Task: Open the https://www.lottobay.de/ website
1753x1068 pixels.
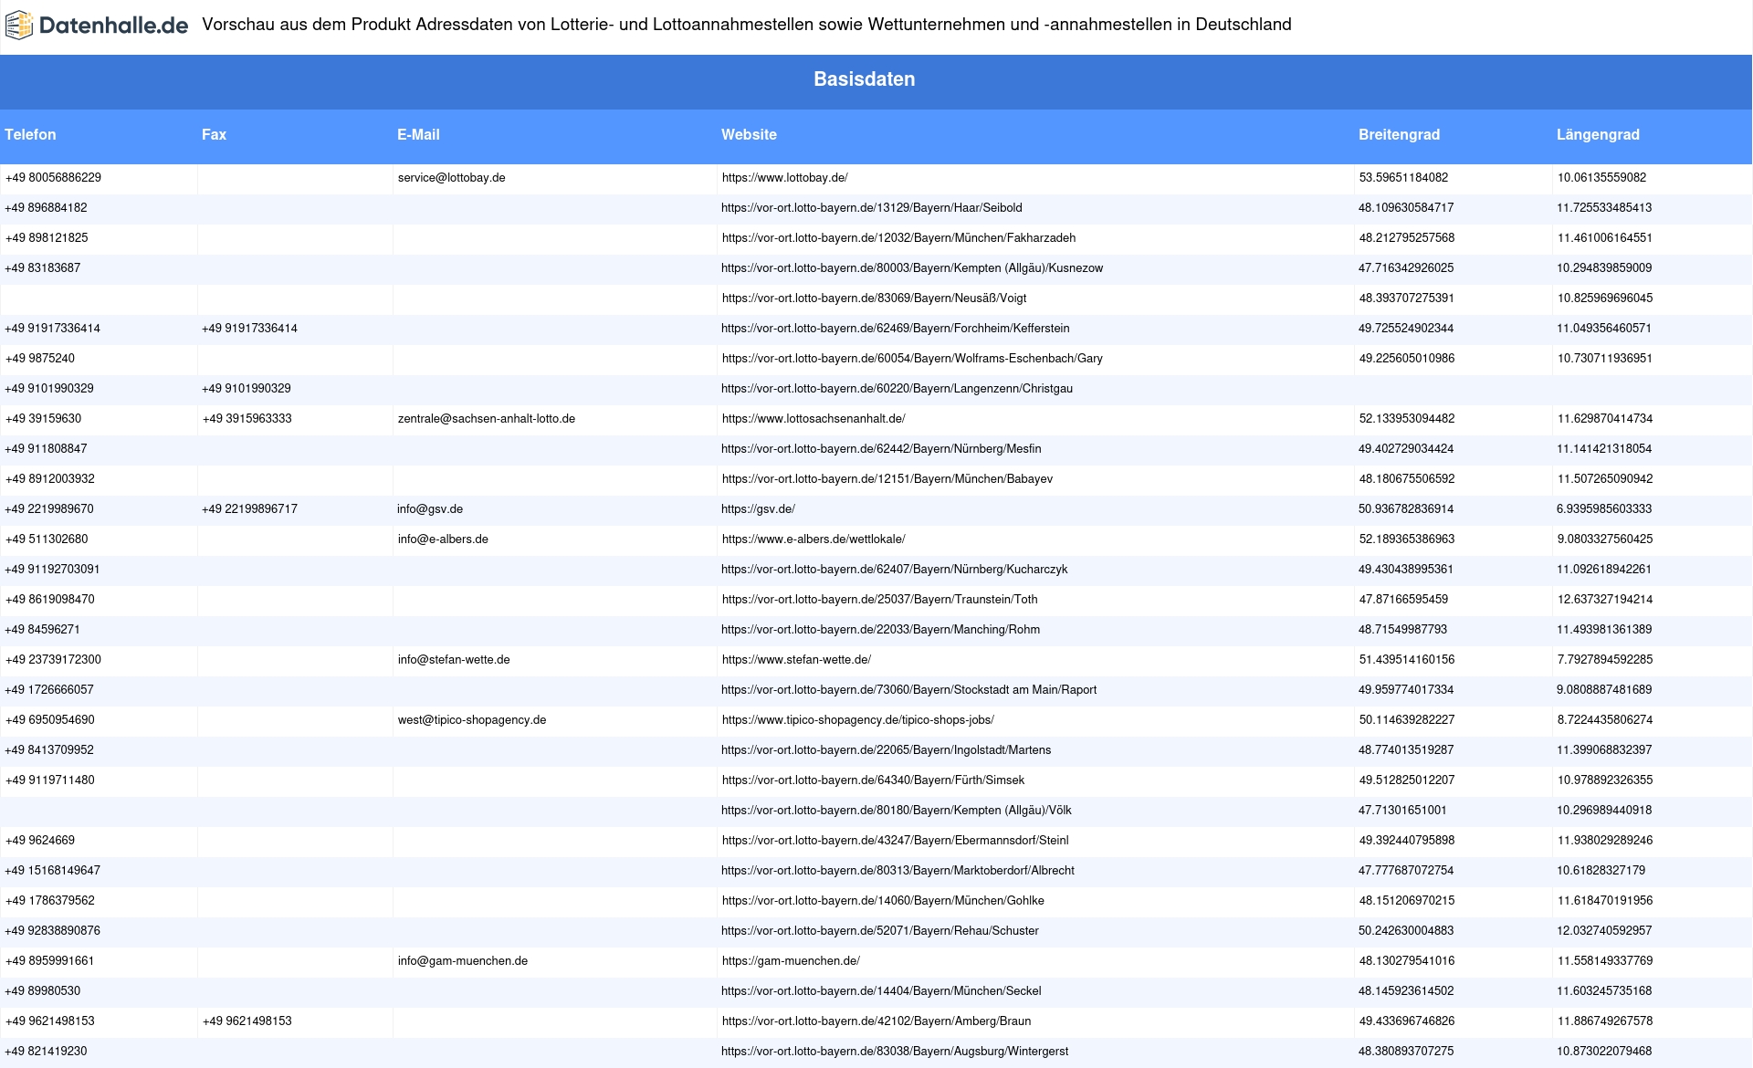Action: pyautogui.click(x=784, y=178)
